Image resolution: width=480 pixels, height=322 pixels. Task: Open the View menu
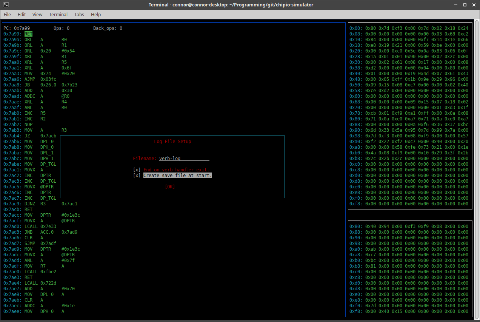click(x=37, y=14)
